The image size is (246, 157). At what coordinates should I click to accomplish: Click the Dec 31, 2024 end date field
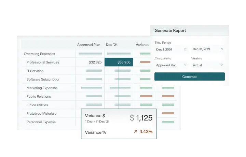(x=208, y=49)
